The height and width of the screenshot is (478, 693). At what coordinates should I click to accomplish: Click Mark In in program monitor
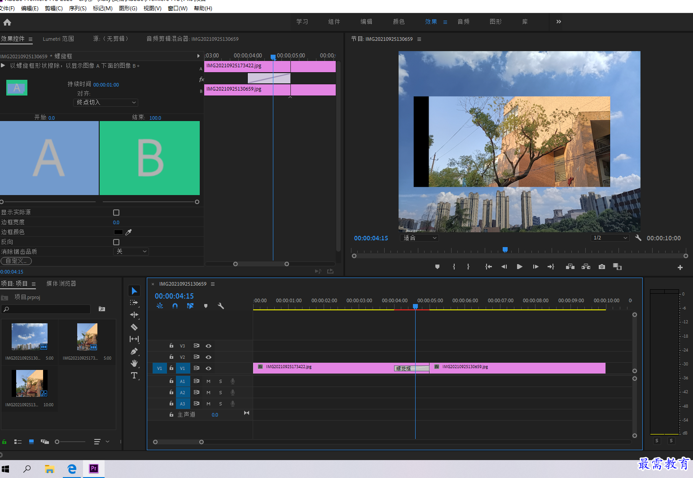(x=454, y=267)
